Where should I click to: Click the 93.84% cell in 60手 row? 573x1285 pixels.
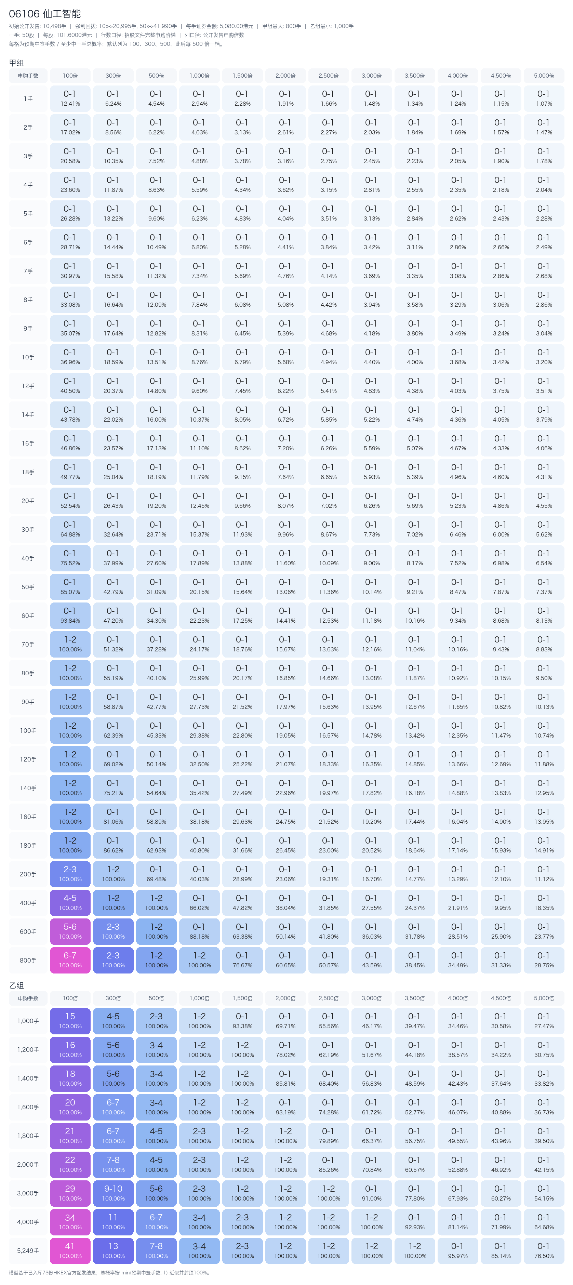coord(70,615)
